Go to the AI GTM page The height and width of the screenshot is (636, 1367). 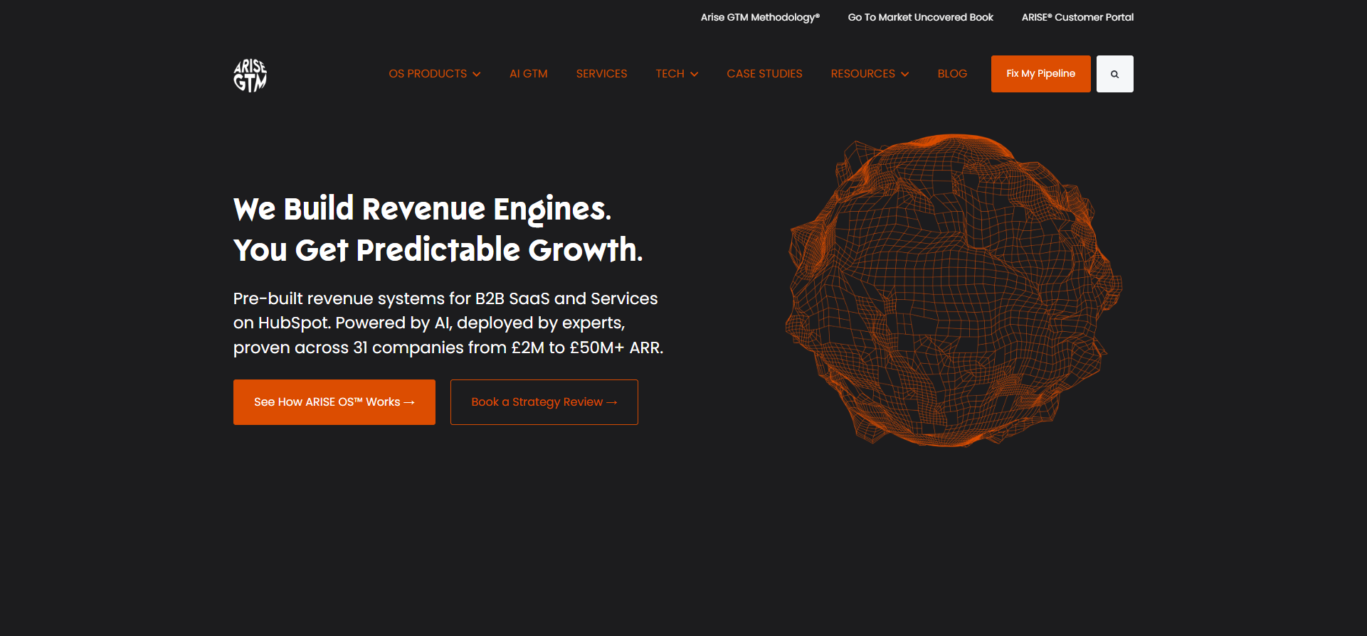coord(529,74)
